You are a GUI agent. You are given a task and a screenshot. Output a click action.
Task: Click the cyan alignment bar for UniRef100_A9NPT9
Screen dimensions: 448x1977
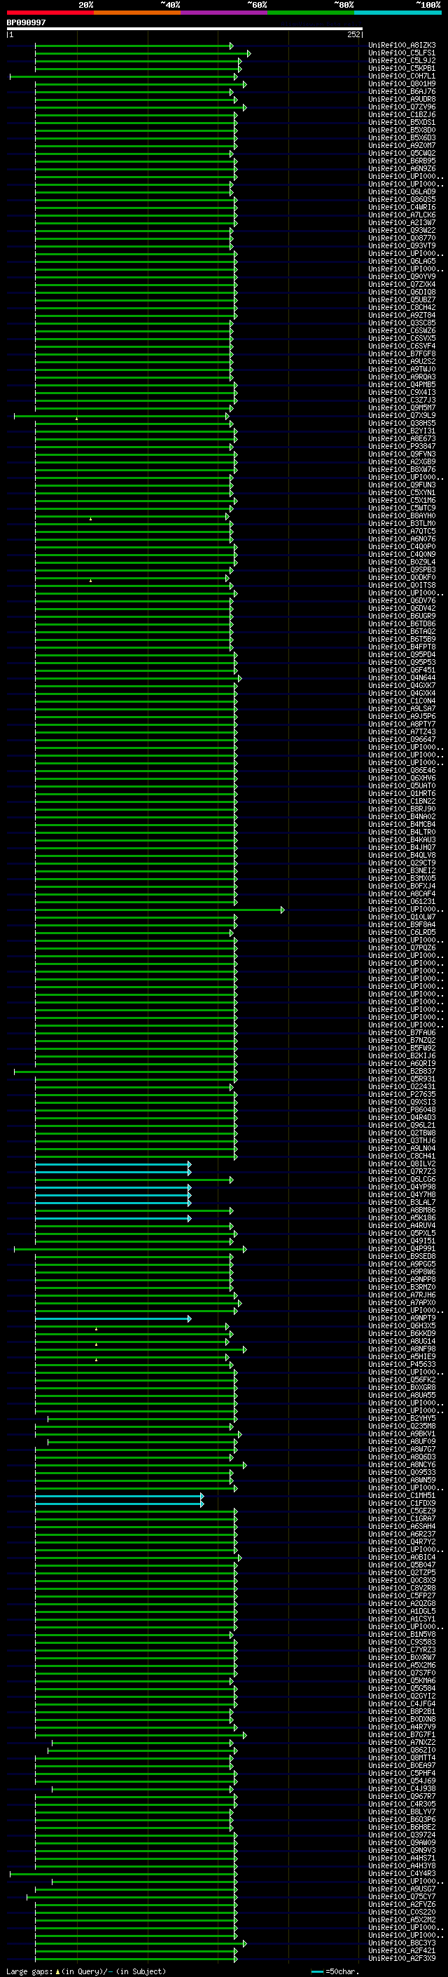pyautogui.click(x=113, y=1318)
